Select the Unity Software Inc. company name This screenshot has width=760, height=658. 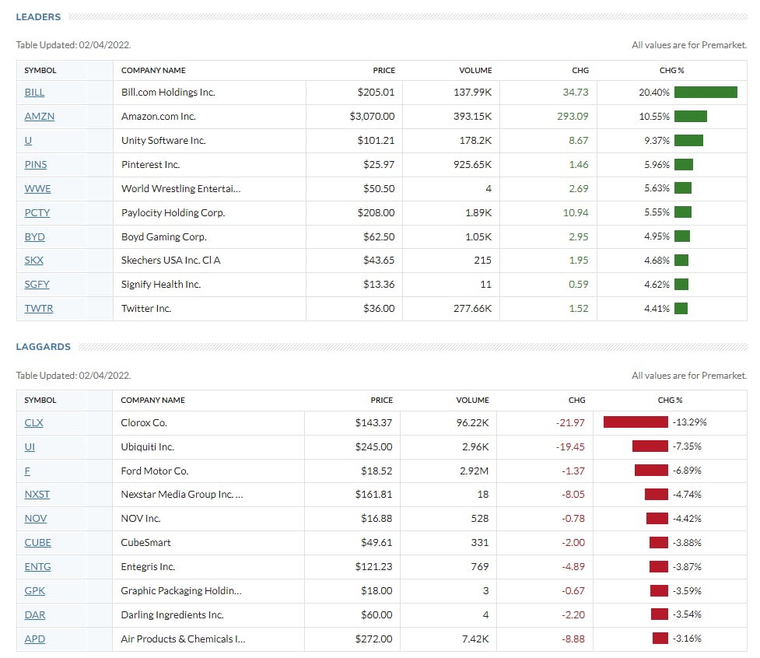[163, 141]
